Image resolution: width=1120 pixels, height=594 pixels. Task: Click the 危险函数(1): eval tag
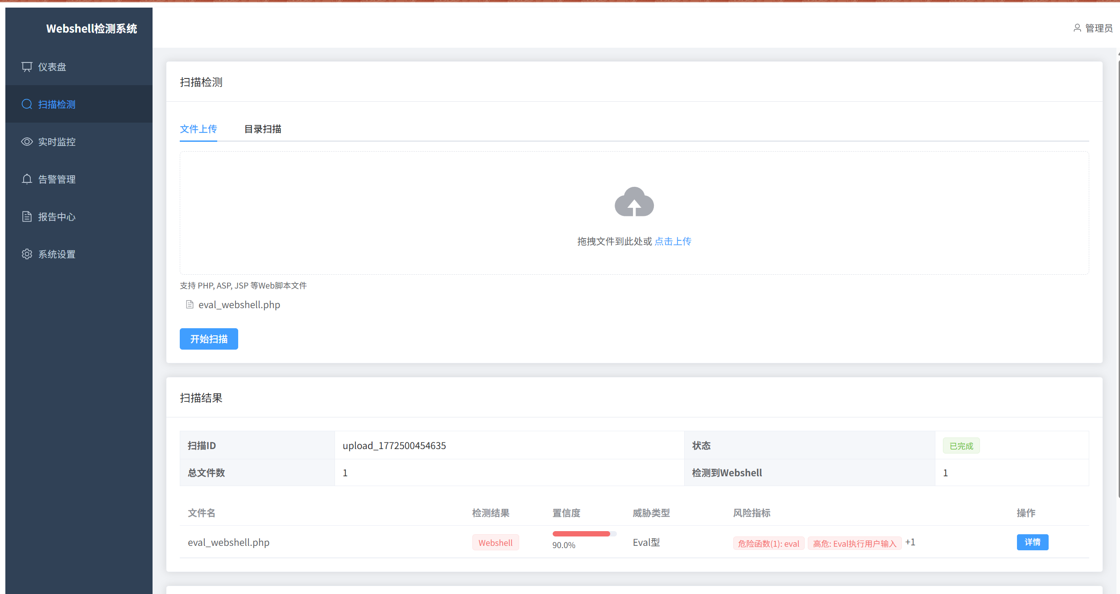pyautogui.click(x=768, y=544)
